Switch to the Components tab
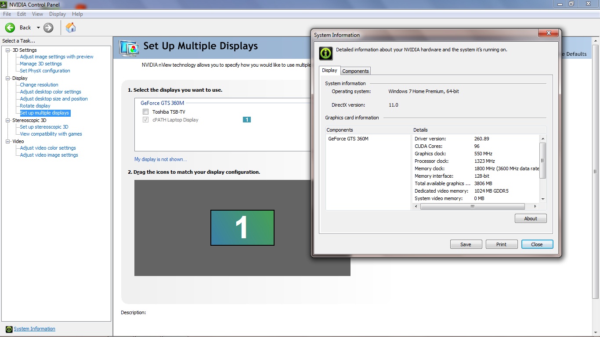Viewport: 600px width, 337px height. tap(355, 71)
